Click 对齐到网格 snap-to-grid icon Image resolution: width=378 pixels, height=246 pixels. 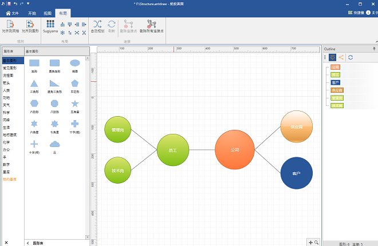[10, 26]
